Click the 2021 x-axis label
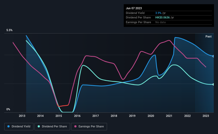 (169, 116)
